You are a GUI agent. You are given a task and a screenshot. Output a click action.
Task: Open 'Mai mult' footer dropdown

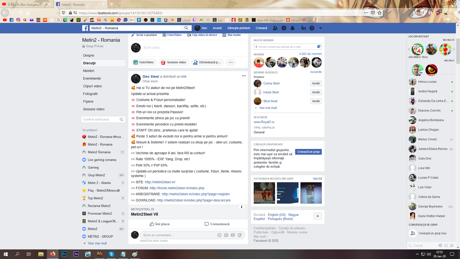point(261,236)
